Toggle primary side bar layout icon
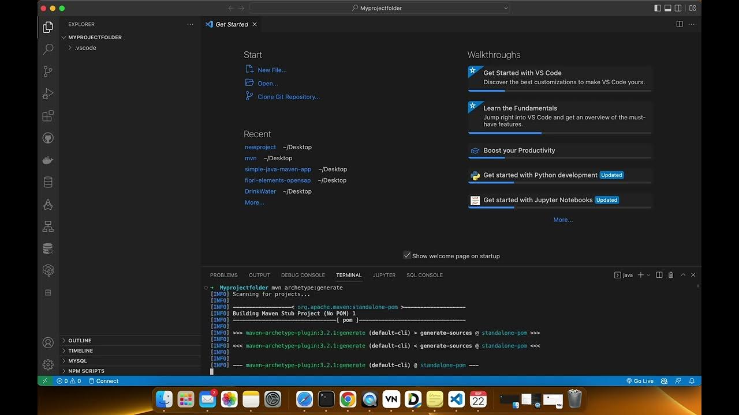The image size is (739, 415). click(658, 8)
